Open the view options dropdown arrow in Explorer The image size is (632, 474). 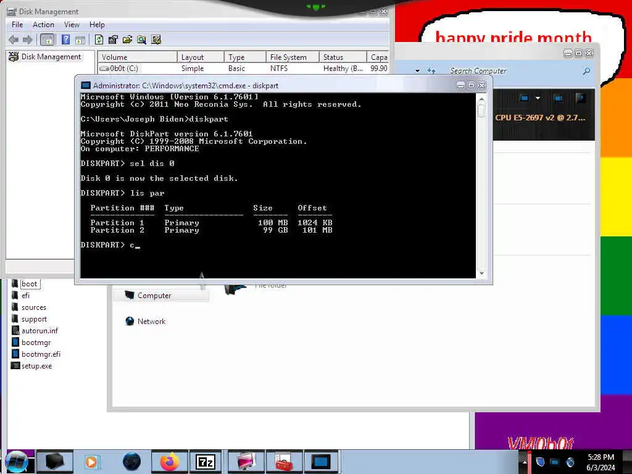(x=538, y=98)
